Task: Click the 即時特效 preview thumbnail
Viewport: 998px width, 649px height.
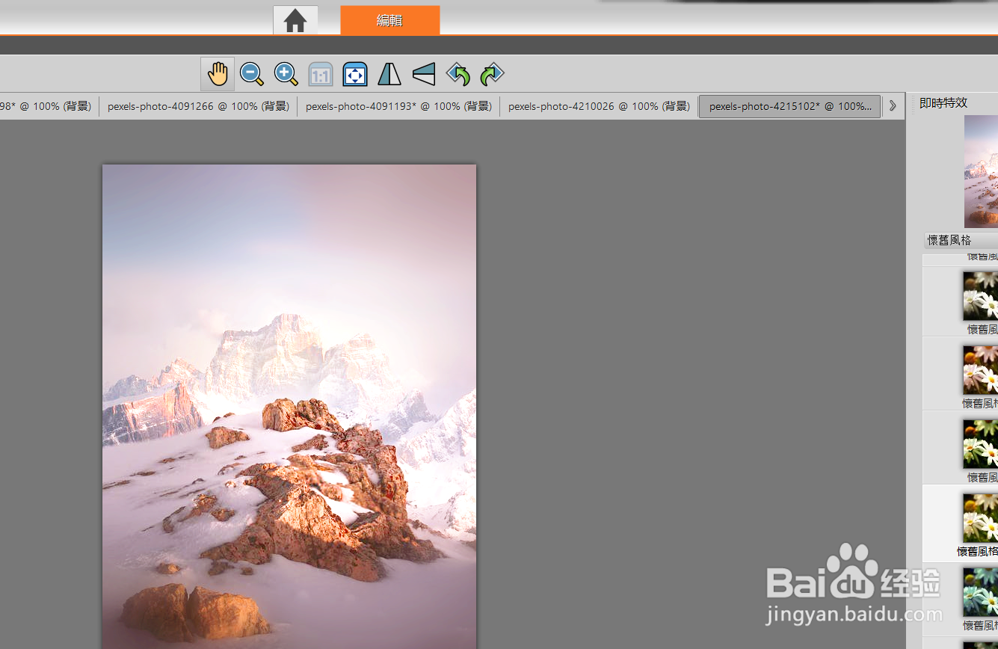Action: [x=981, y=171]
